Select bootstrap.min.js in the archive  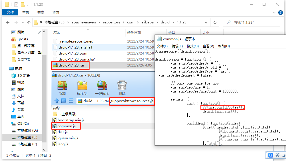pyautogui.click(x=69, y=120)
